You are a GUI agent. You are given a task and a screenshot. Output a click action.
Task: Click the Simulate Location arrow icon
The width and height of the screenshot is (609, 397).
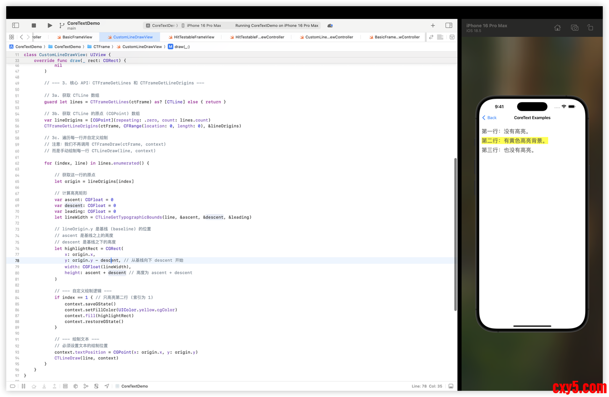(107, 386)
